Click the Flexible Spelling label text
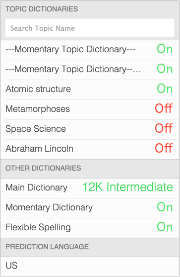The height and width of the screenshot is (277, 180). click(x=38, y=228)
